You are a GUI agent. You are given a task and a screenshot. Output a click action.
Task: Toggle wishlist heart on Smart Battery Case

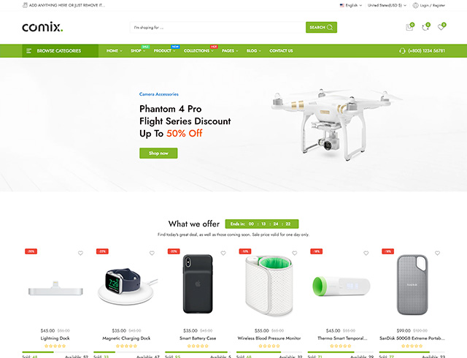pyautogui.click(x=223, y=253)
